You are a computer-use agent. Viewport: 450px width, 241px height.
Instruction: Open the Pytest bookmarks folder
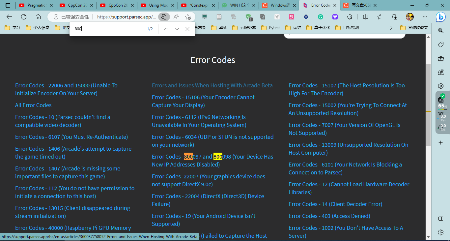point(270,28)
